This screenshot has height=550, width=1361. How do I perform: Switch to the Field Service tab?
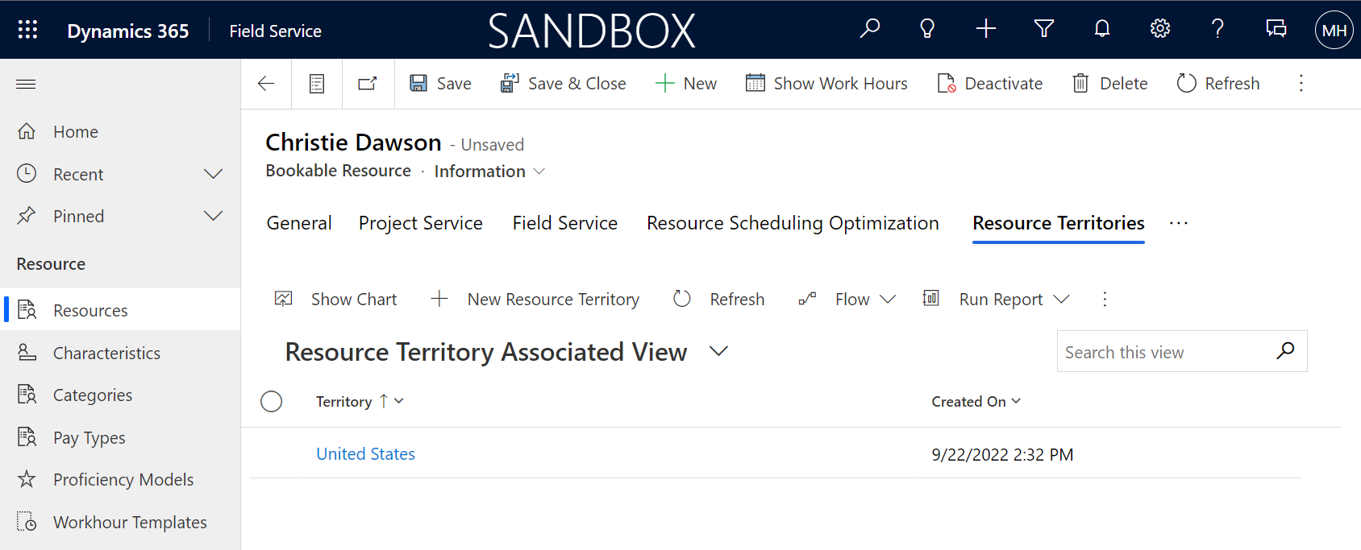tap(565, 223)
